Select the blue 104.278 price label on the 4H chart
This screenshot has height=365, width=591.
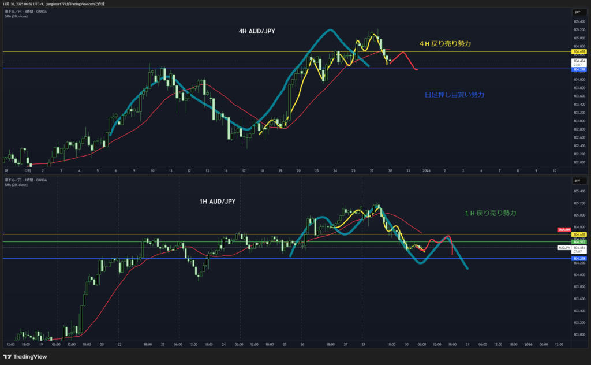tap(578, 68)
